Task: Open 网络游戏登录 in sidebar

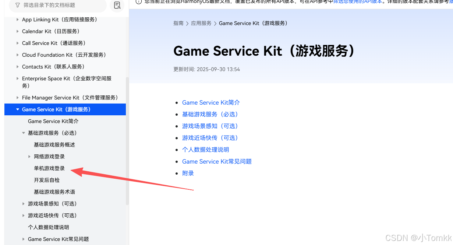Action: click(49, 157)
